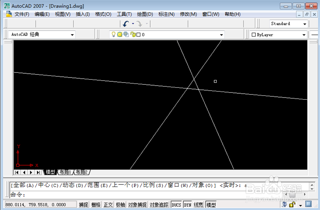Toggle the layer lock padlock icon
320x210 pixels.
click(x=133, y=35)
